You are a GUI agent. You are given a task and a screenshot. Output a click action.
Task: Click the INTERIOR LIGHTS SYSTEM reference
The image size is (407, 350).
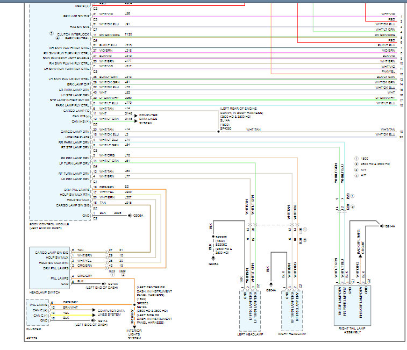click(x=134, y=334)
